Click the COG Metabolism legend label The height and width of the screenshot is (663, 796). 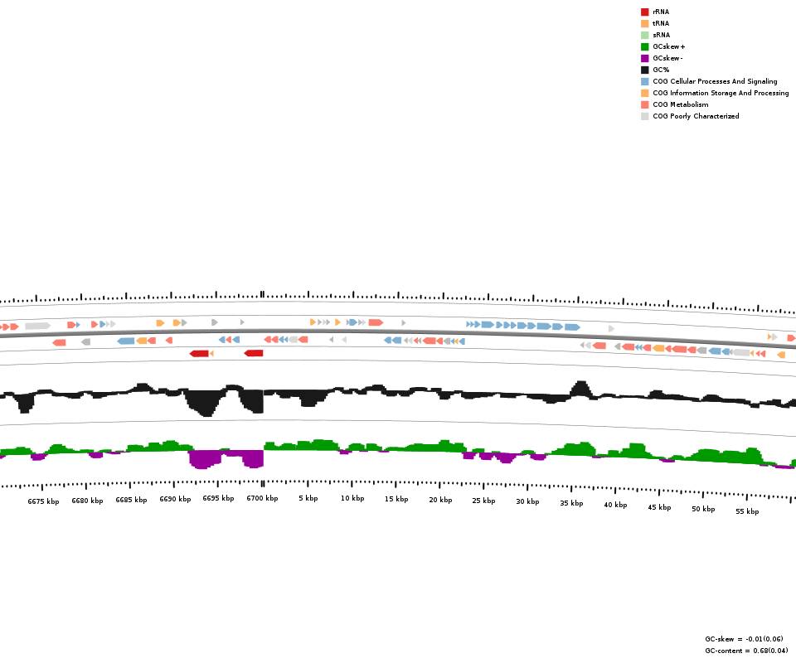pos(680,104)
